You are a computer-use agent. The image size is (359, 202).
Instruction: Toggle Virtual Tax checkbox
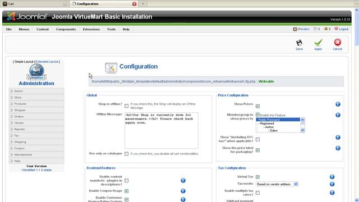(x=257, y=177)
